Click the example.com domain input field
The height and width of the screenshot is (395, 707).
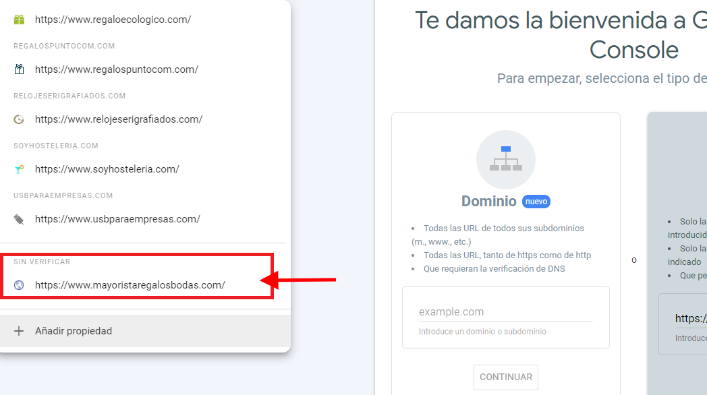506,311
